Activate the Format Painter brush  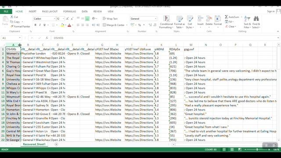point(20,26)
